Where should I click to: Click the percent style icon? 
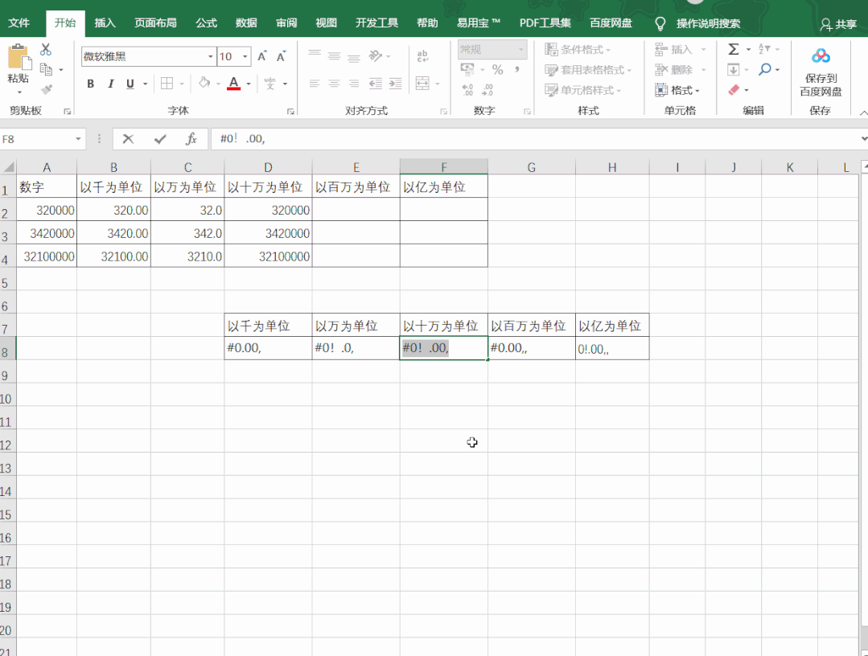(498, 70)
